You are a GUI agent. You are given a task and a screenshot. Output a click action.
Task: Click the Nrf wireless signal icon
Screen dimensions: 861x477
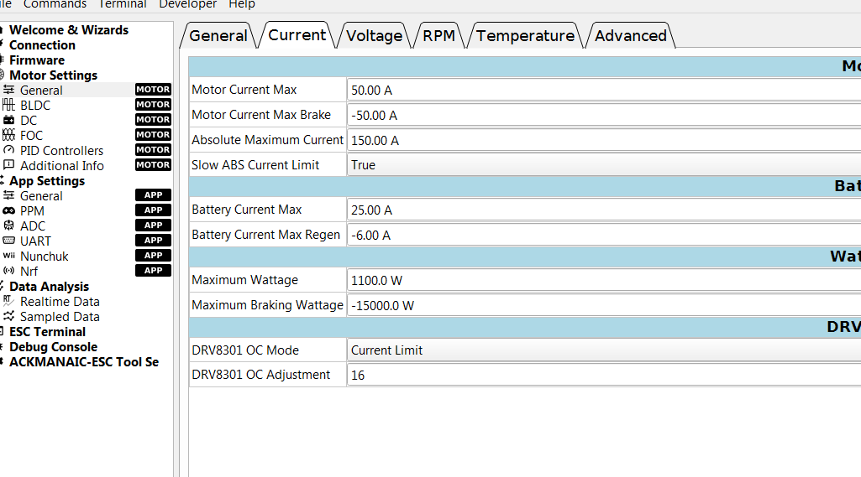click(9, 271)
